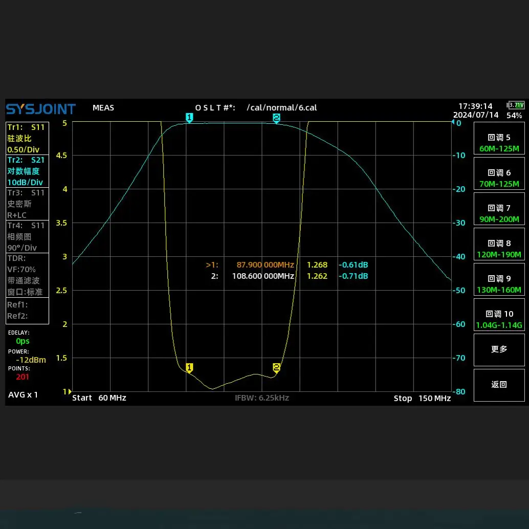The image size is (529, 529).
Task: Select cyan marker 1 on S21 trace
Action: 189,118
